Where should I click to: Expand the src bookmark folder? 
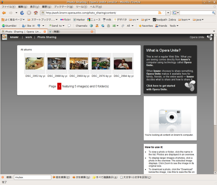coord(134,19)
